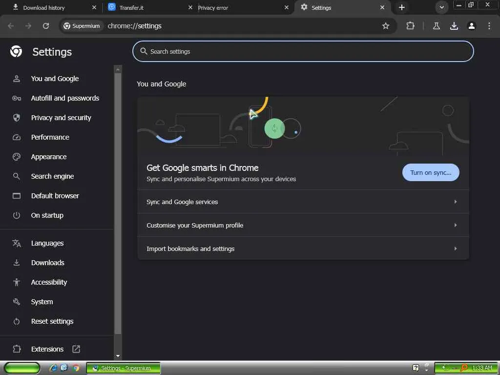The image size is (500, 375).
Task: Click Settings - Supermium taskbar button
Action: tap(124, 368)
